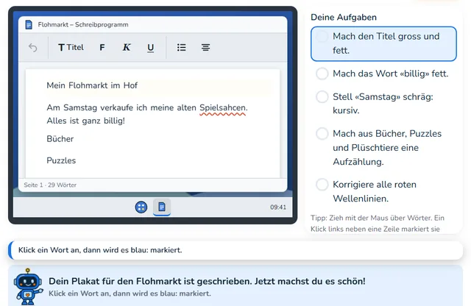
Task: Check the circle for the Aufzählung task
Action: point(322,133)
